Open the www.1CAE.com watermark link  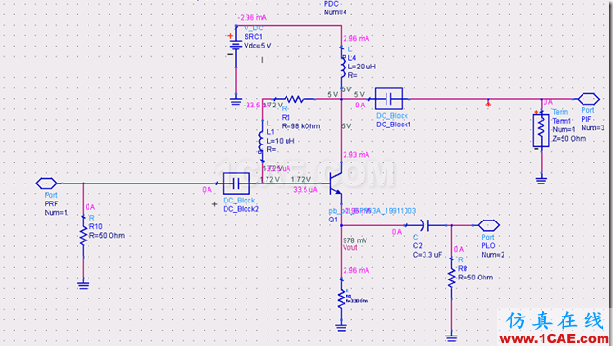[x=554, y=338]
